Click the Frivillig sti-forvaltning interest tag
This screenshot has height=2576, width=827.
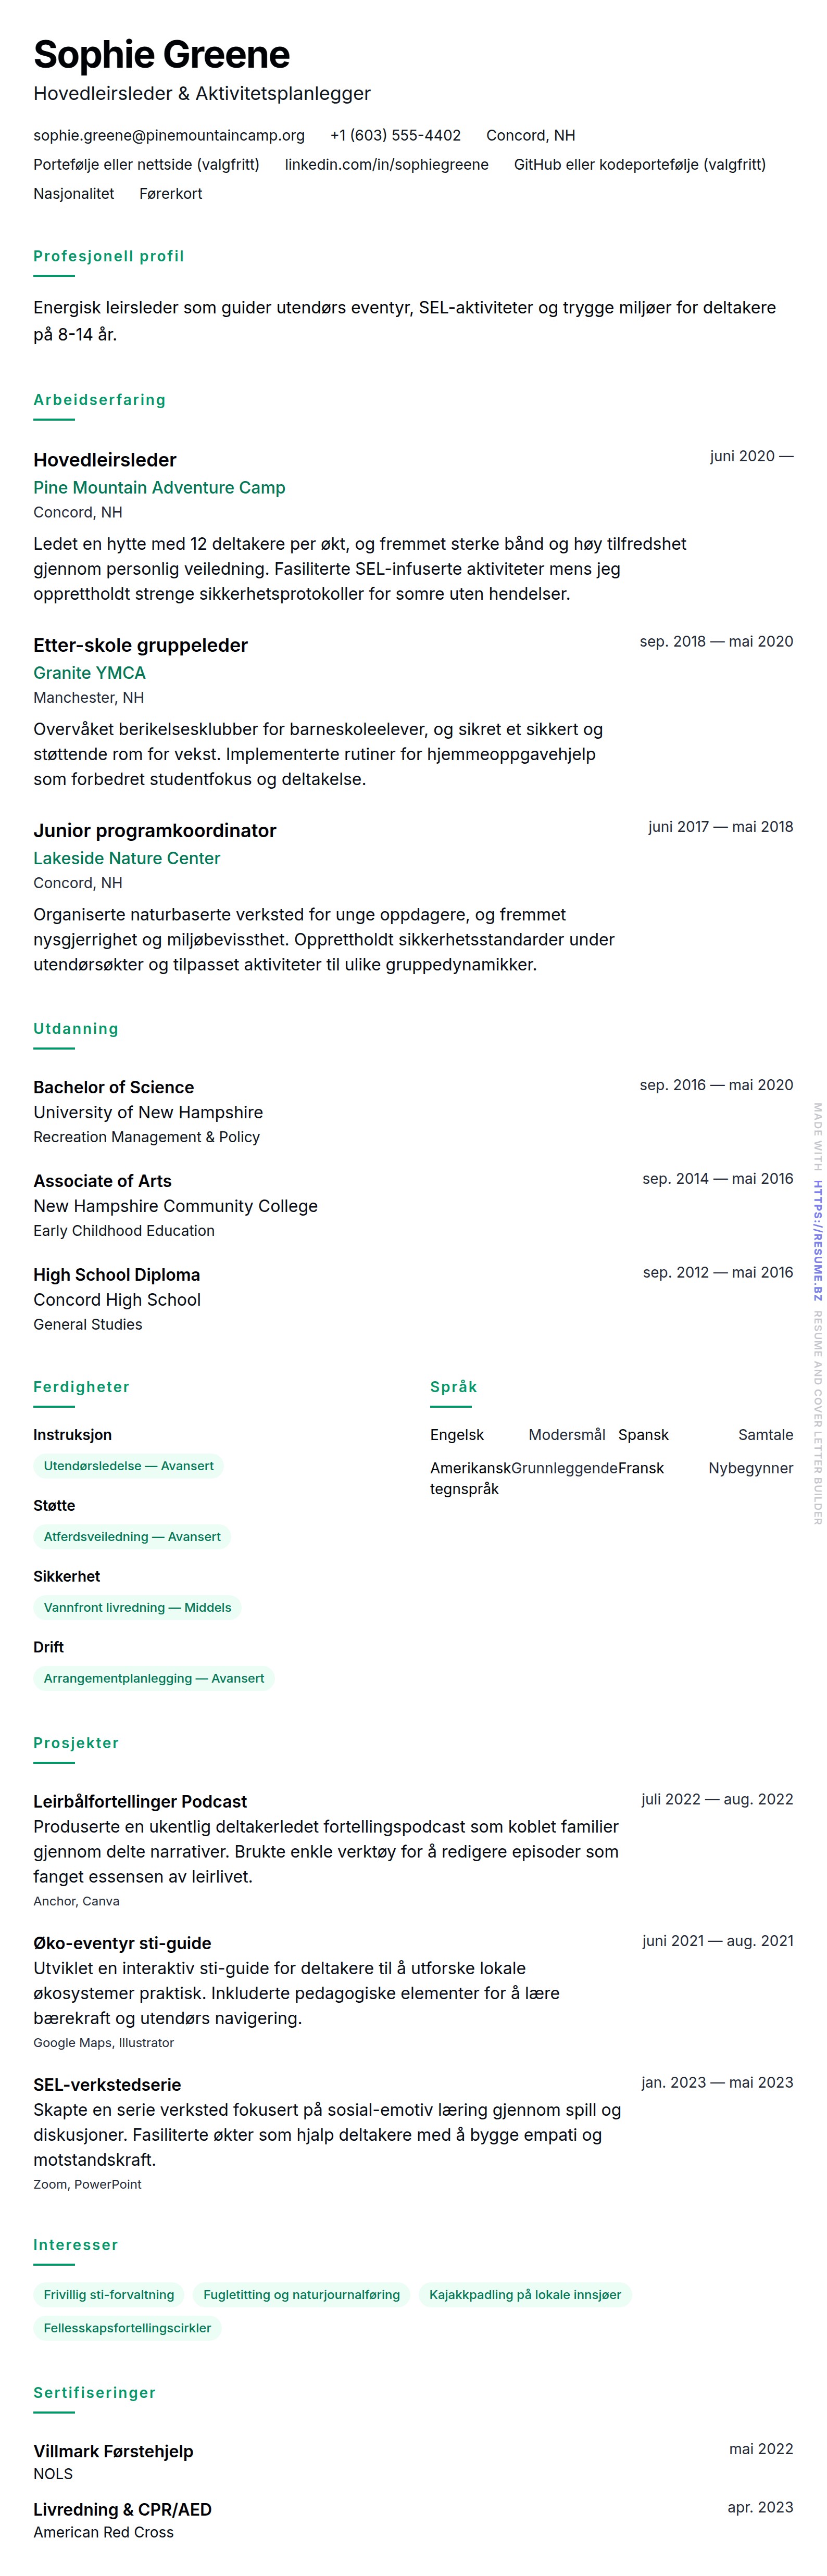click(x=108, y=2295)
